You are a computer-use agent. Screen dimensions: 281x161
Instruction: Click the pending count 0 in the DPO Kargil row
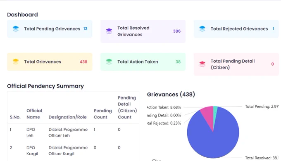point(95,147)
